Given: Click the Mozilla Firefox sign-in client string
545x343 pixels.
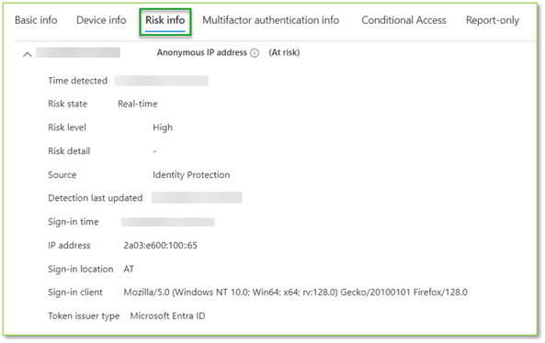Looking at the screenshot, I should coord(295,293).
